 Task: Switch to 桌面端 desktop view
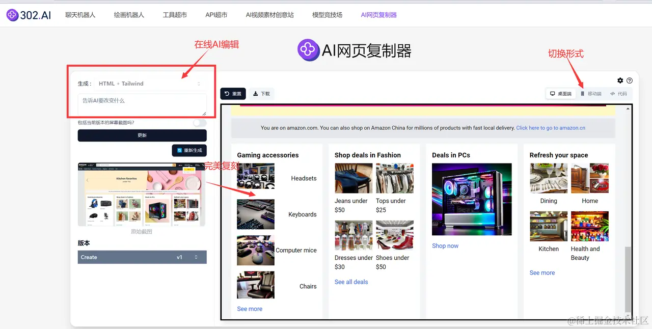click(x=561, y=94)
